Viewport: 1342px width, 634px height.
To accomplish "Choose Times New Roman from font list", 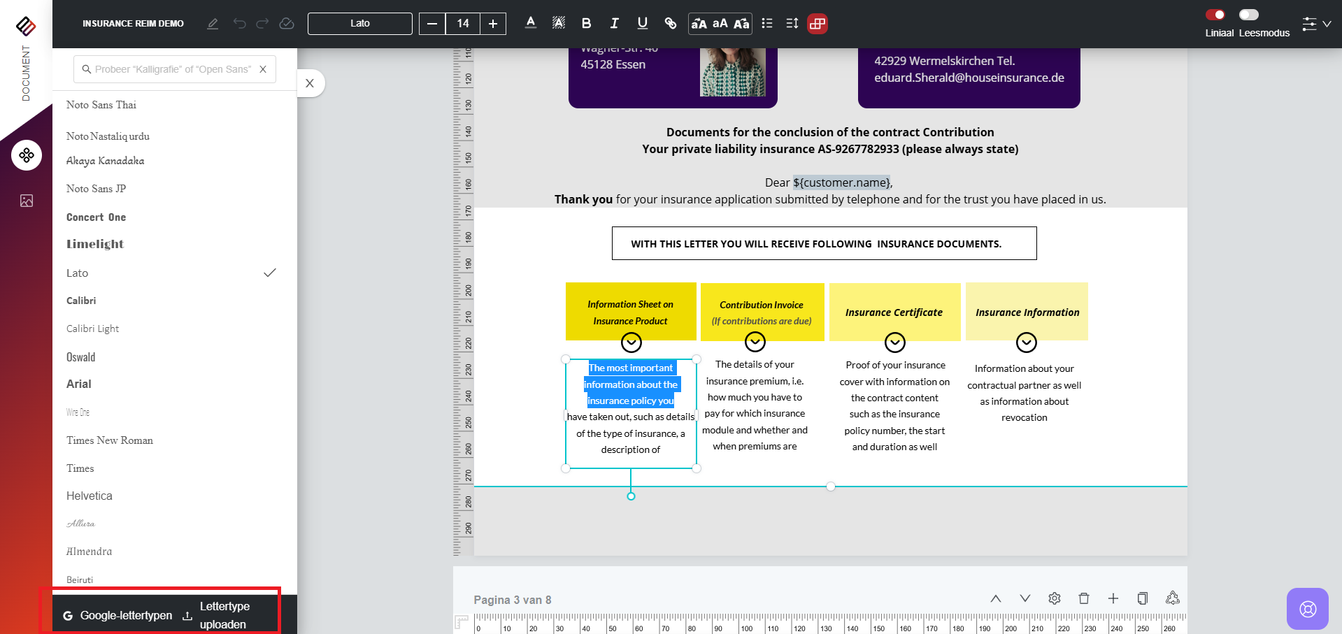I will pyautogui.click(x=110, y=440).
